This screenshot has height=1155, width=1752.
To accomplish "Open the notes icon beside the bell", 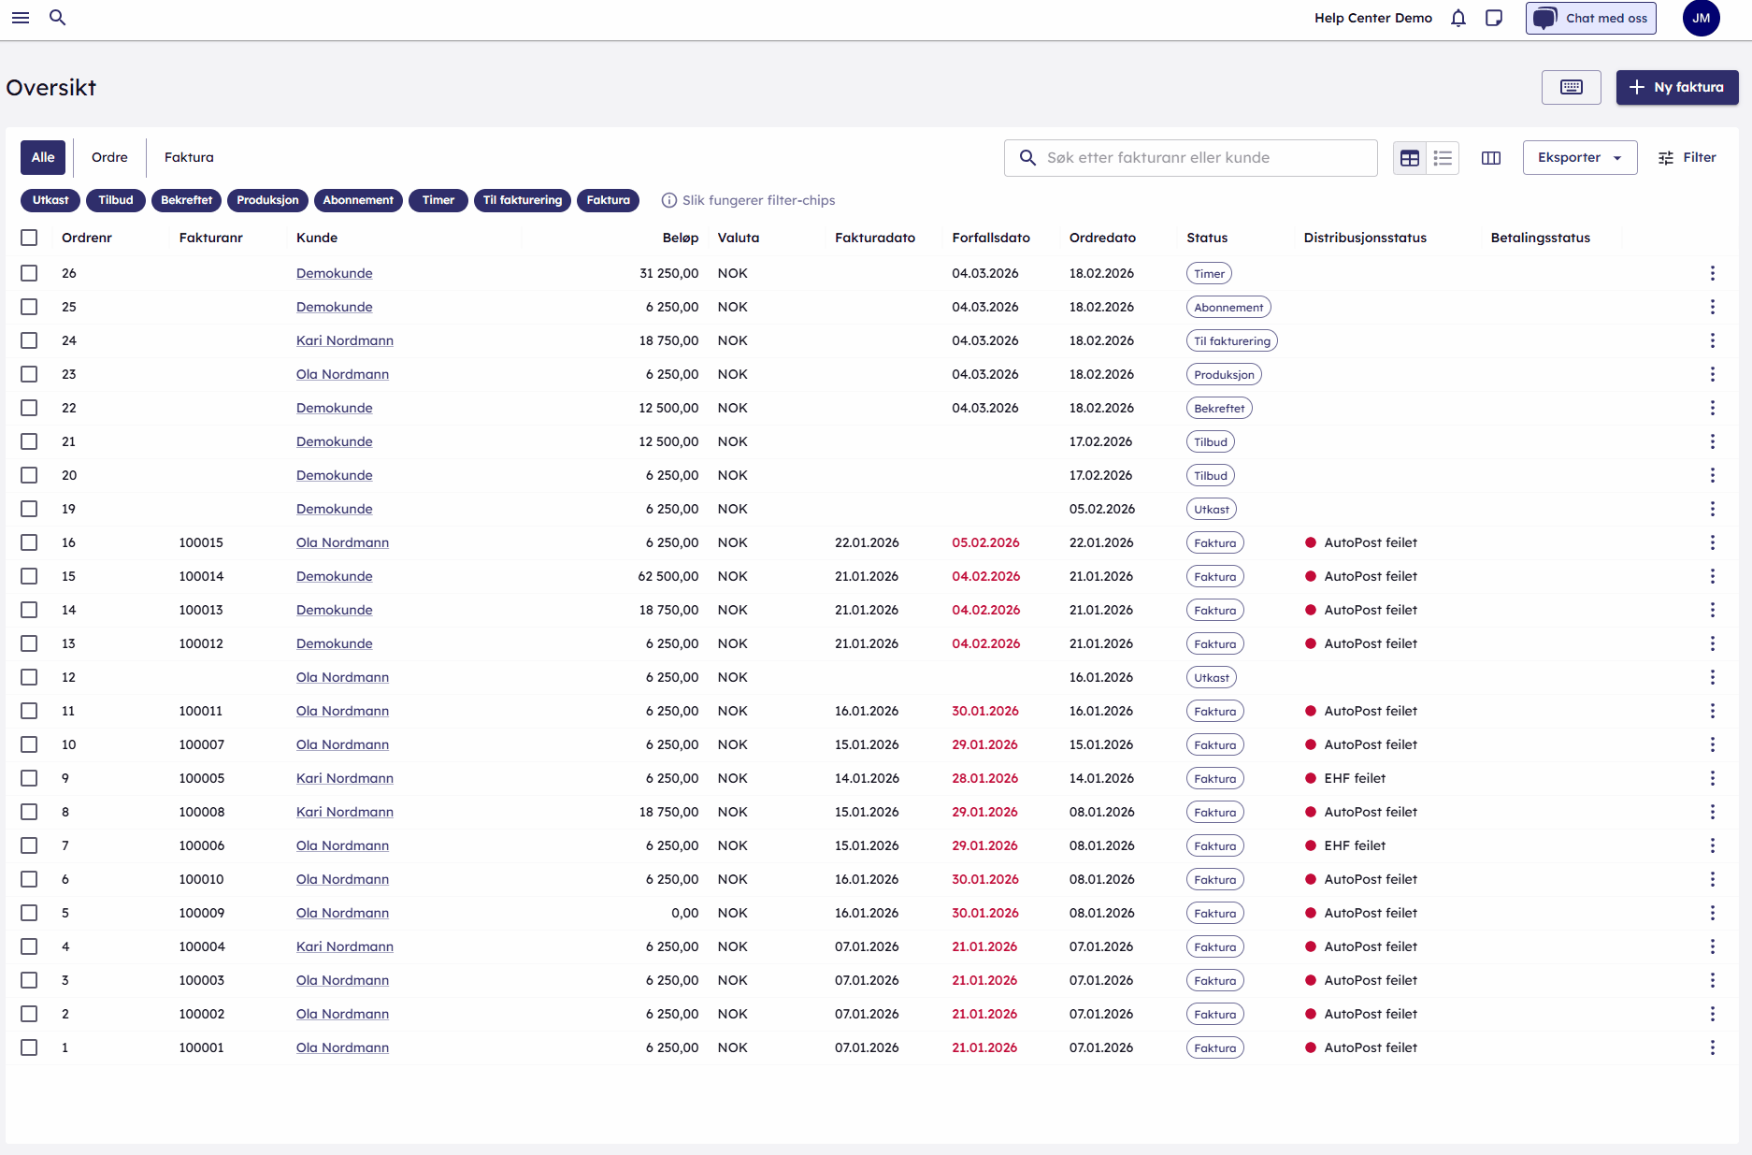I will click(x=1493, y=18).
